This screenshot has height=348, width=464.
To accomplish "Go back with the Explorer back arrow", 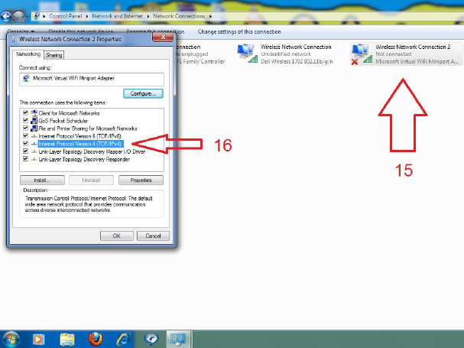I will 5,17.
